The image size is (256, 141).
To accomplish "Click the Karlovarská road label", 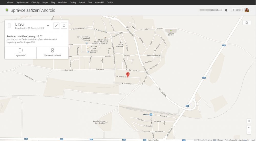I will pyautogui.click(x=153, y=140).
